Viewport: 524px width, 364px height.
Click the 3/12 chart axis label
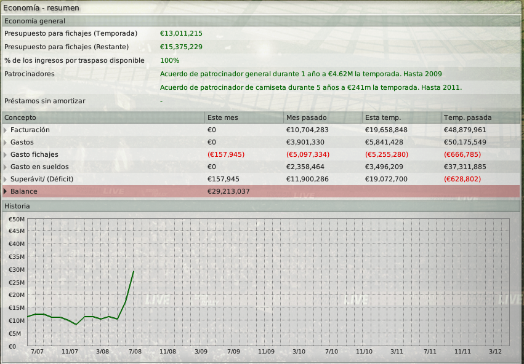point(495,352)
